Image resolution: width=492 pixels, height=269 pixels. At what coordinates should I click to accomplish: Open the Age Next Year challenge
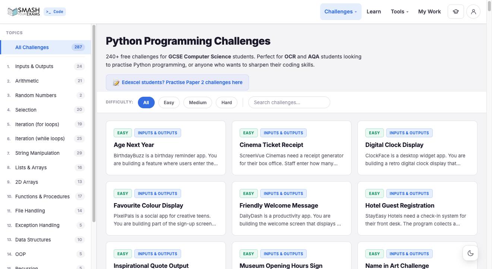pyautogui.click(x=166, y=148)
